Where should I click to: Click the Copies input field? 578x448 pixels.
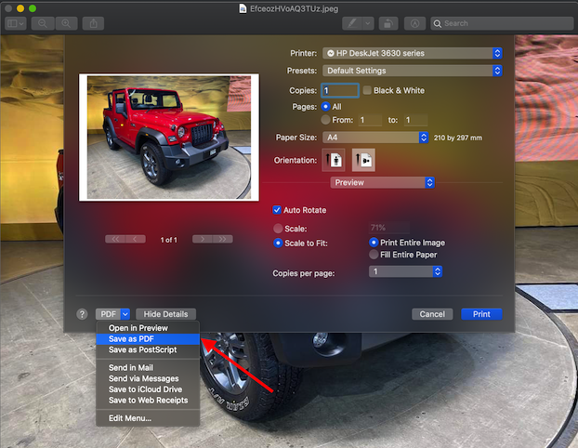click(340, 90)
